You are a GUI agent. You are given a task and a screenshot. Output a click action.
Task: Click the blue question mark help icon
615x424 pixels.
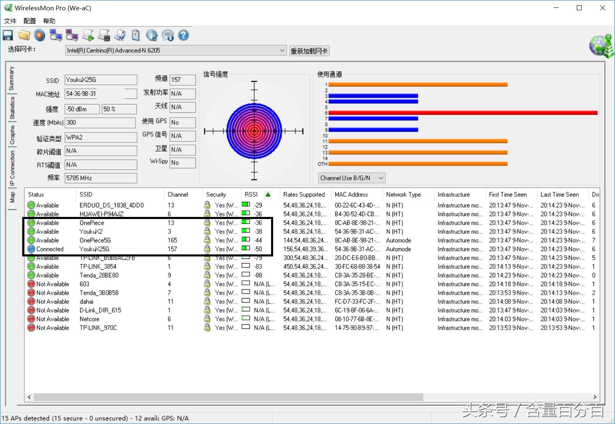pos(183,35)
